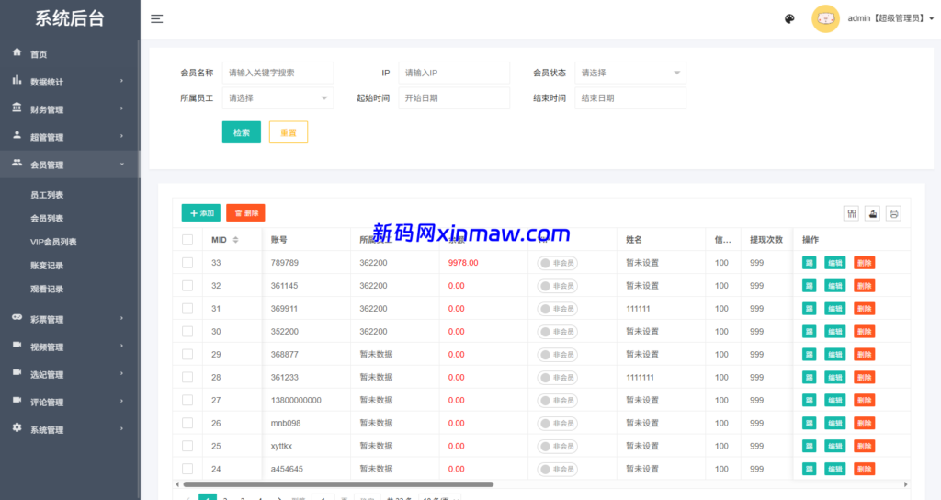
Task: Toggle the sidebar collapse hamburger icon
Action: tap(156, 19)
